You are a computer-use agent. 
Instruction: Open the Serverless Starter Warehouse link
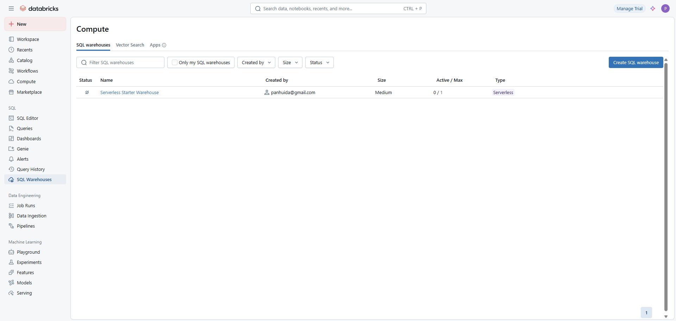click(x=130, y=92)
